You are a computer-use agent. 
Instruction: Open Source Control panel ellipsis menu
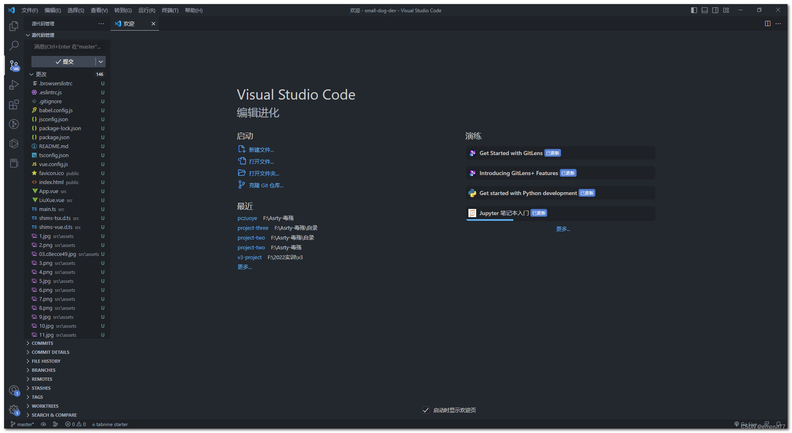(101, 24)
